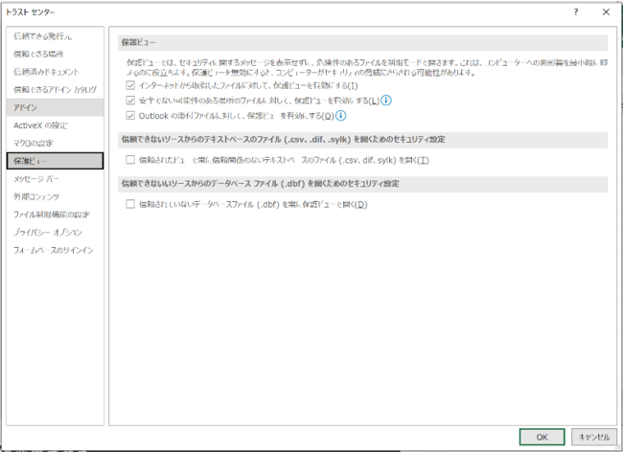Image resolution: width=623 pixels, height=452 pixels.
Task: Open フォームベースのサインイン category
Action: (x=55, y=250)
